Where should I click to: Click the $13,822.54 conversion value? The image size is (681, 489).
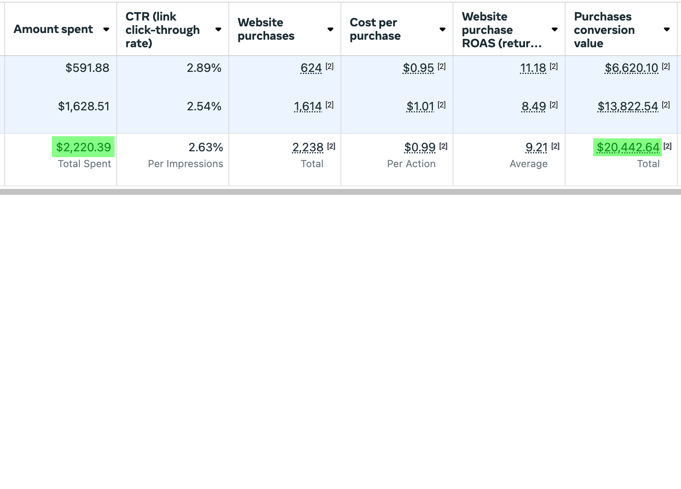pos(627,107)
